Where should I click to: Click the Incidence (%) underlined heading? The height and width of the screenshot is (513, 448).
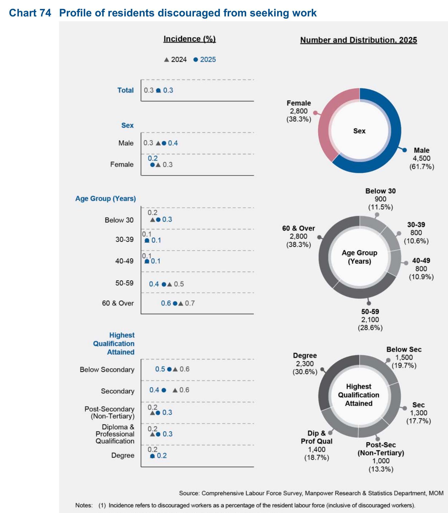[190, 39]
